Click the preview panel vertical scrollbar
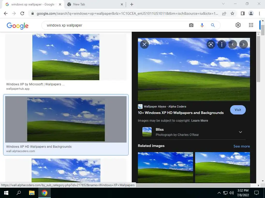The height and width of the screenshot is (198, 265). [258, 59]
